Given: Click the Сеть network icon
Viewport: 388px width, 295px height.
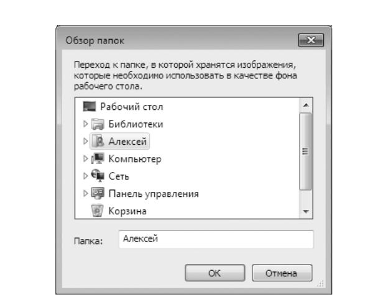Looking at the screenshot, I should [98, 176].
